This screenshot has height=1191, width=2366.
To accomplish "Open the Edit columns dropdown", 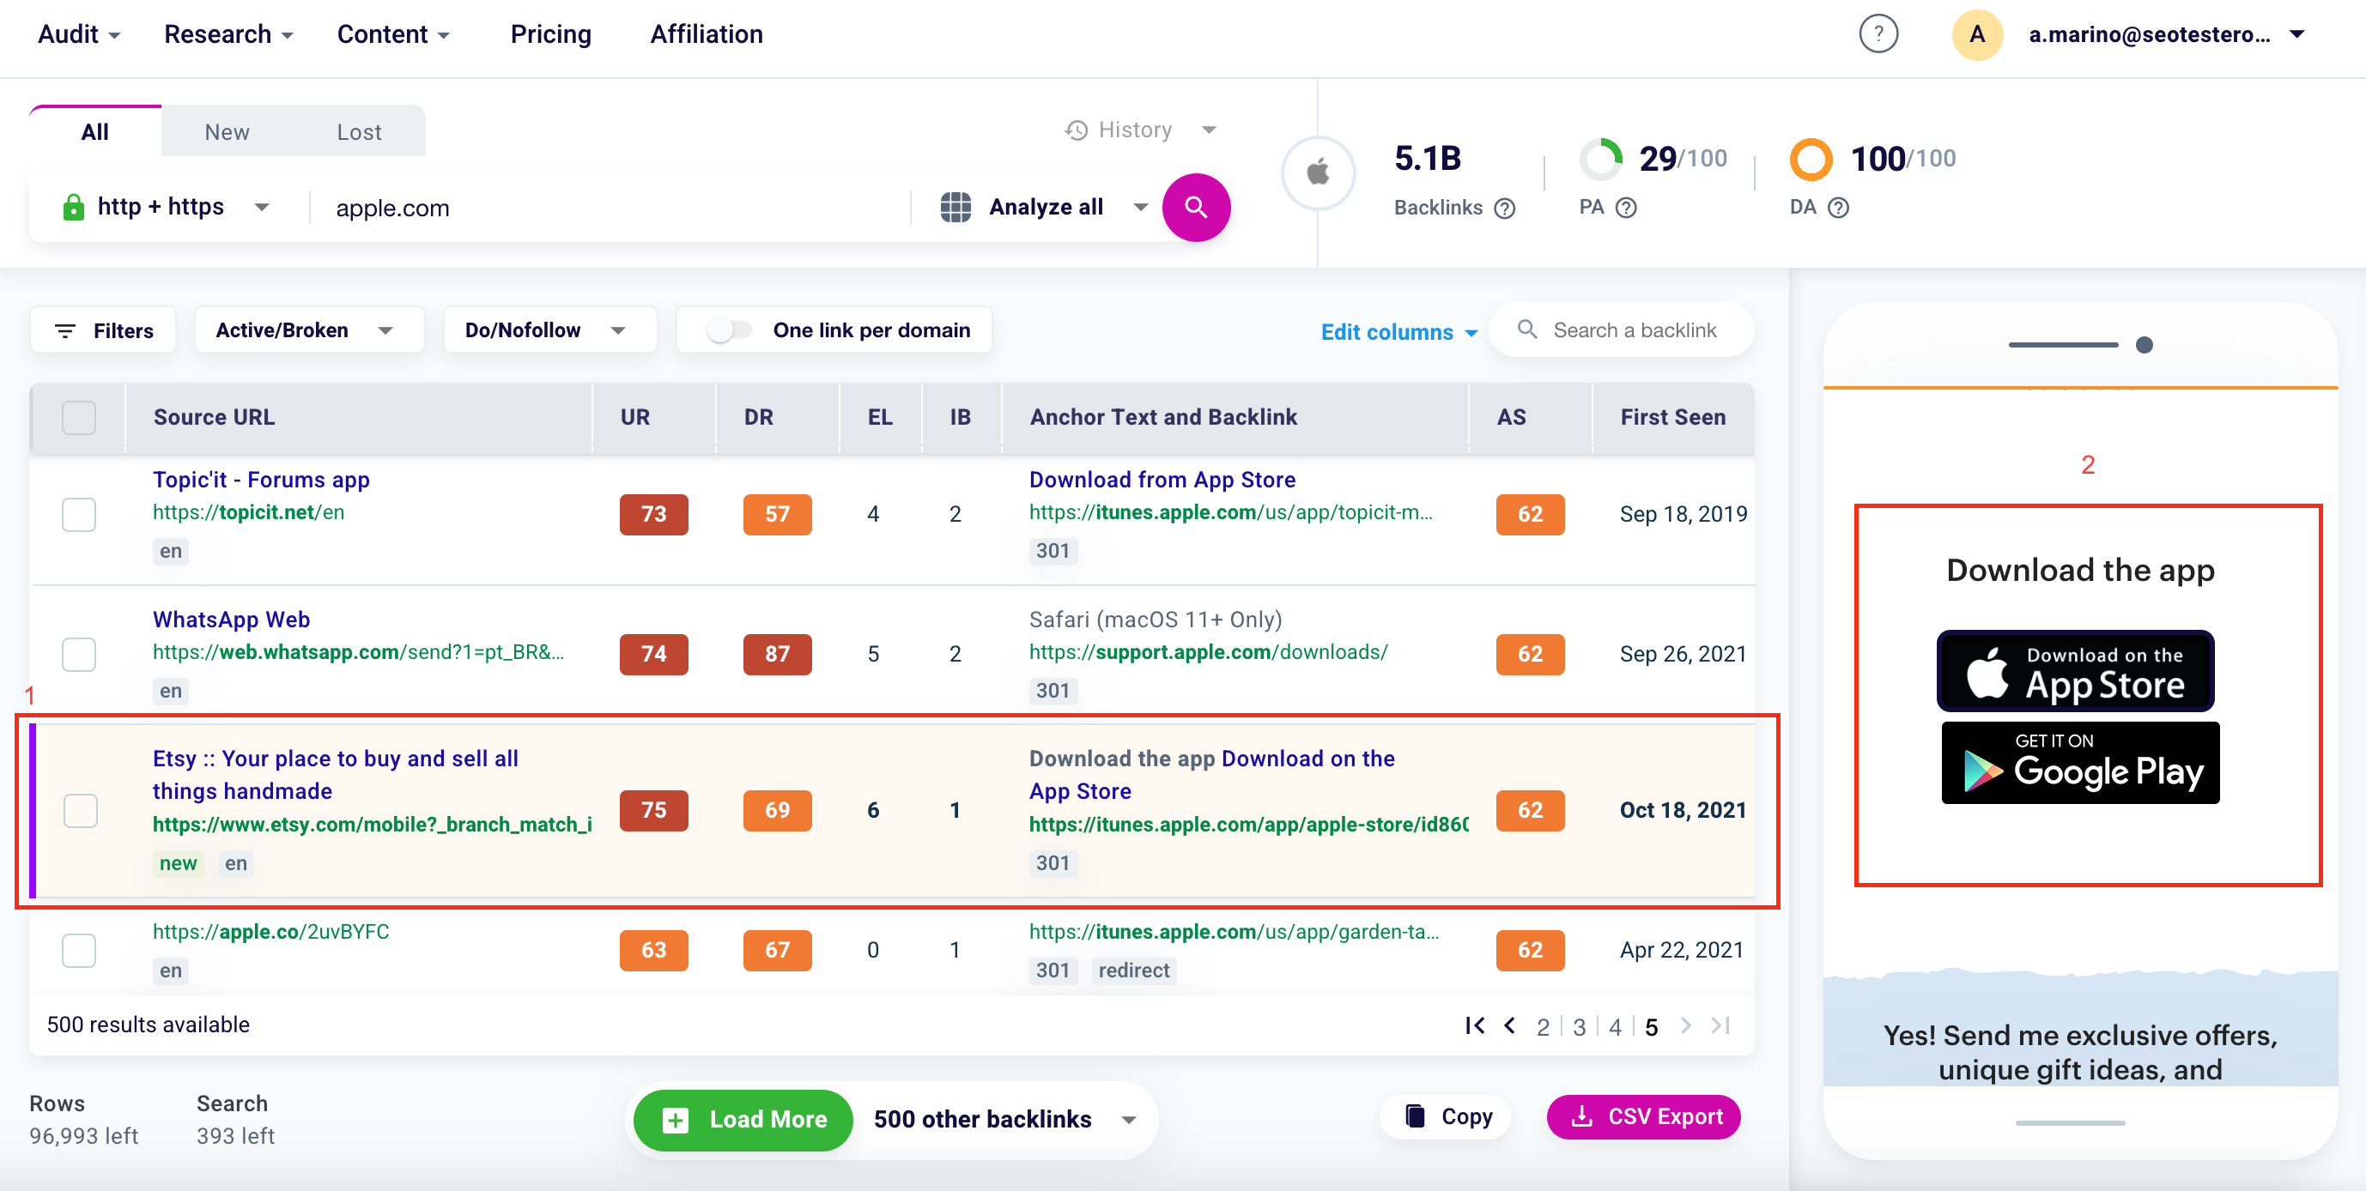I will pyautogui.click(x=1397, y=332).
